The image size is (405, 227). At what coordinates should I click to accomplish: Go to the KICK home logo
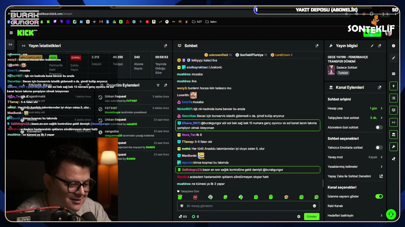click(x=27, y=33)
